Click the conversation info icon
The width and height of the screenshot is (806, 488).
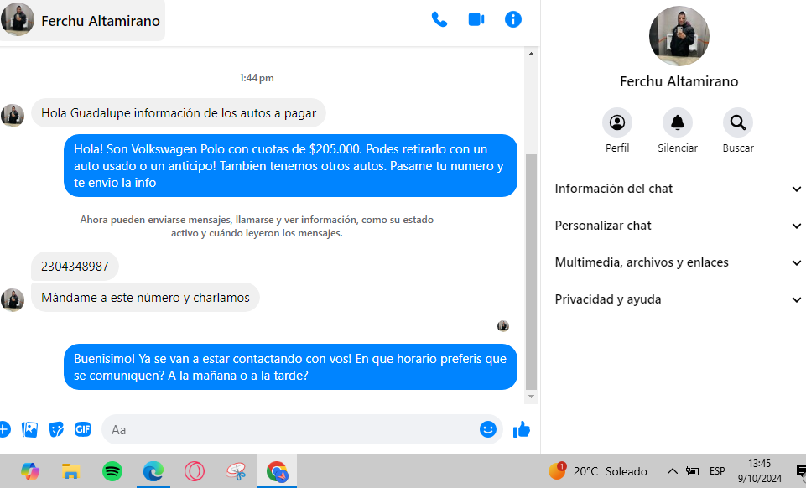(513, 19)
